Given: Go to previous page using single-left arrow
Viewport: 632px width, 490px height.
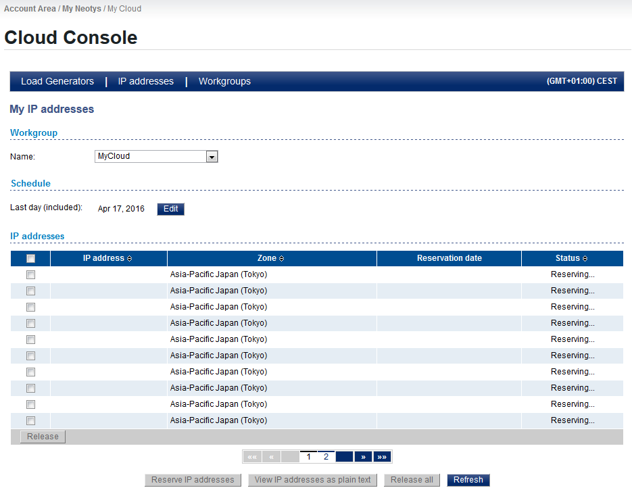Looking at the screenshot, I should click(x=271, y=457).
